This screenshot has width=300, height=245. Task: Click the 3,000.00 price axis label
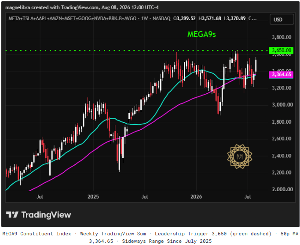[282, 105]
